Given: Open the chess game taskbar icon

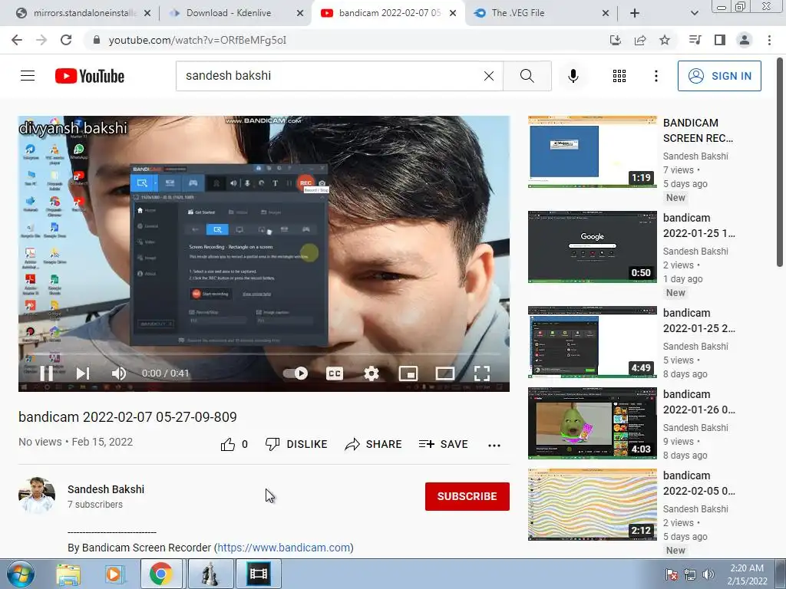Looking at the screenshot, I should tap(210, 574).
